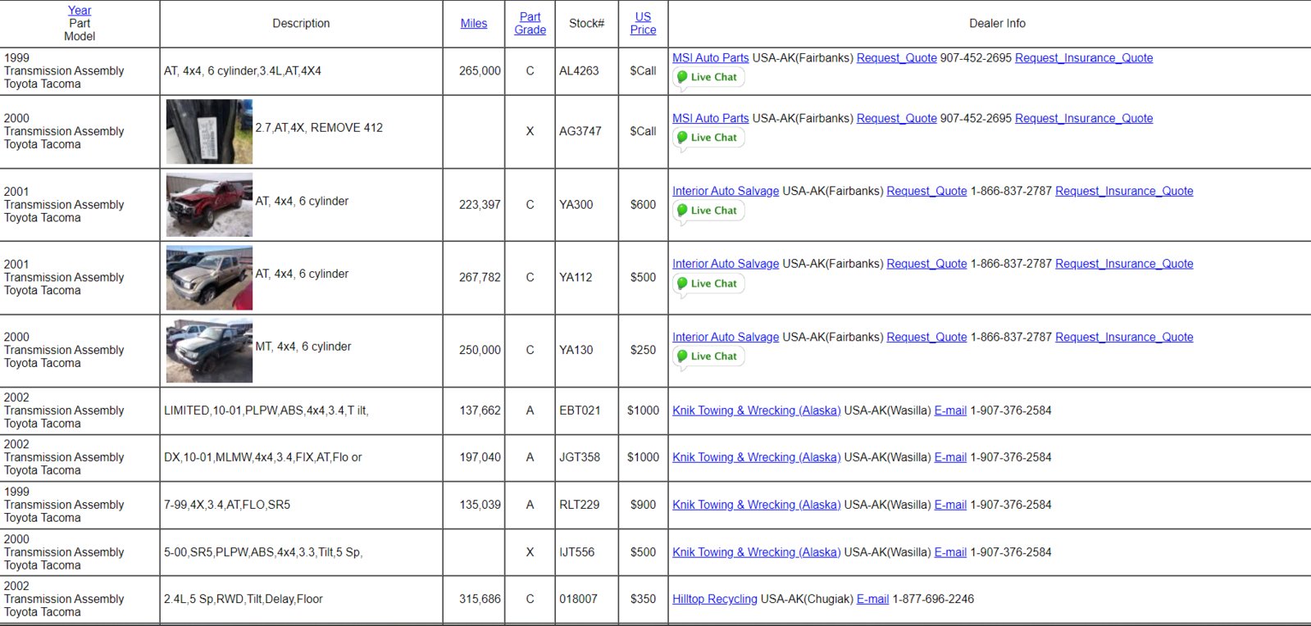Open green truck photo for stock YA130
The height and width of the screenshot is (626, 1311).
[x=209, y=351]
